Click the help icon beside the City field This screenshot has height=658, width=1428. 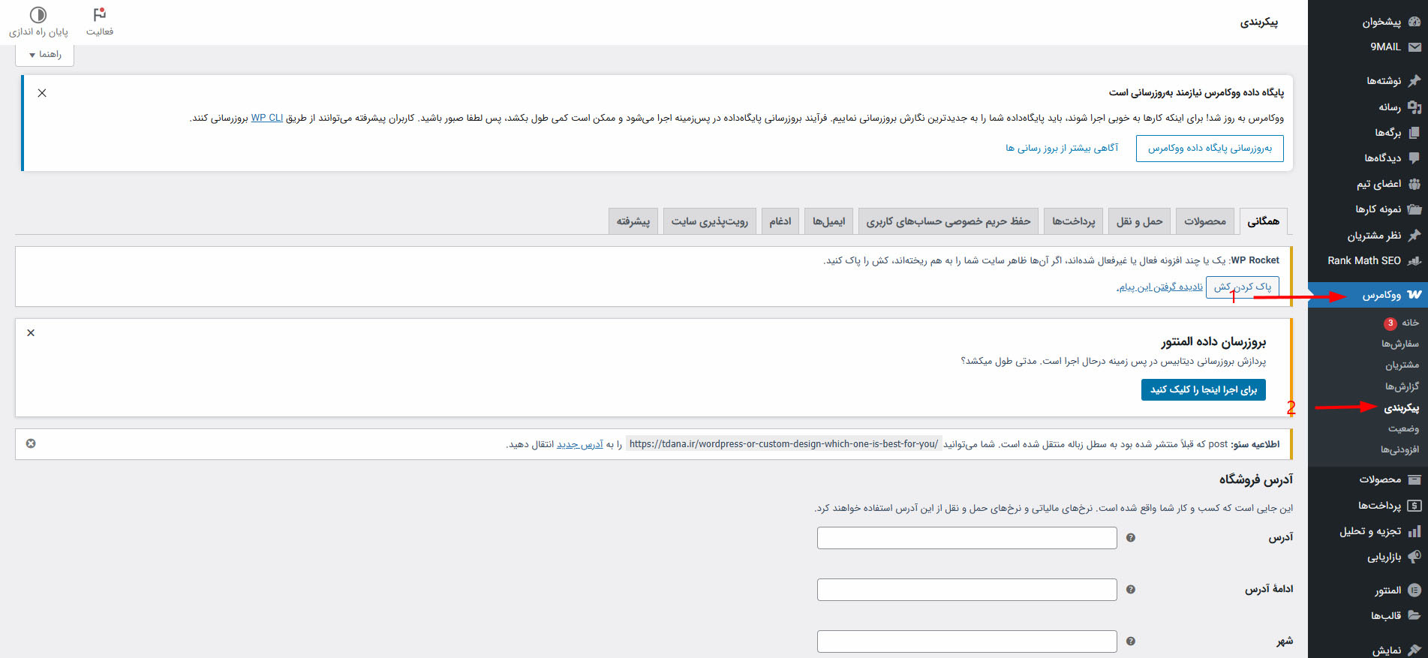click(1131, 641)
